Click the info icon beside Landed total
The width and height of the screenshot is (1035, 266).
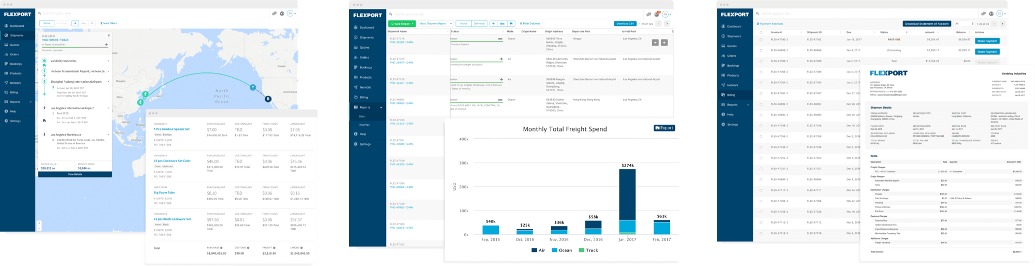tap(301, 248)
